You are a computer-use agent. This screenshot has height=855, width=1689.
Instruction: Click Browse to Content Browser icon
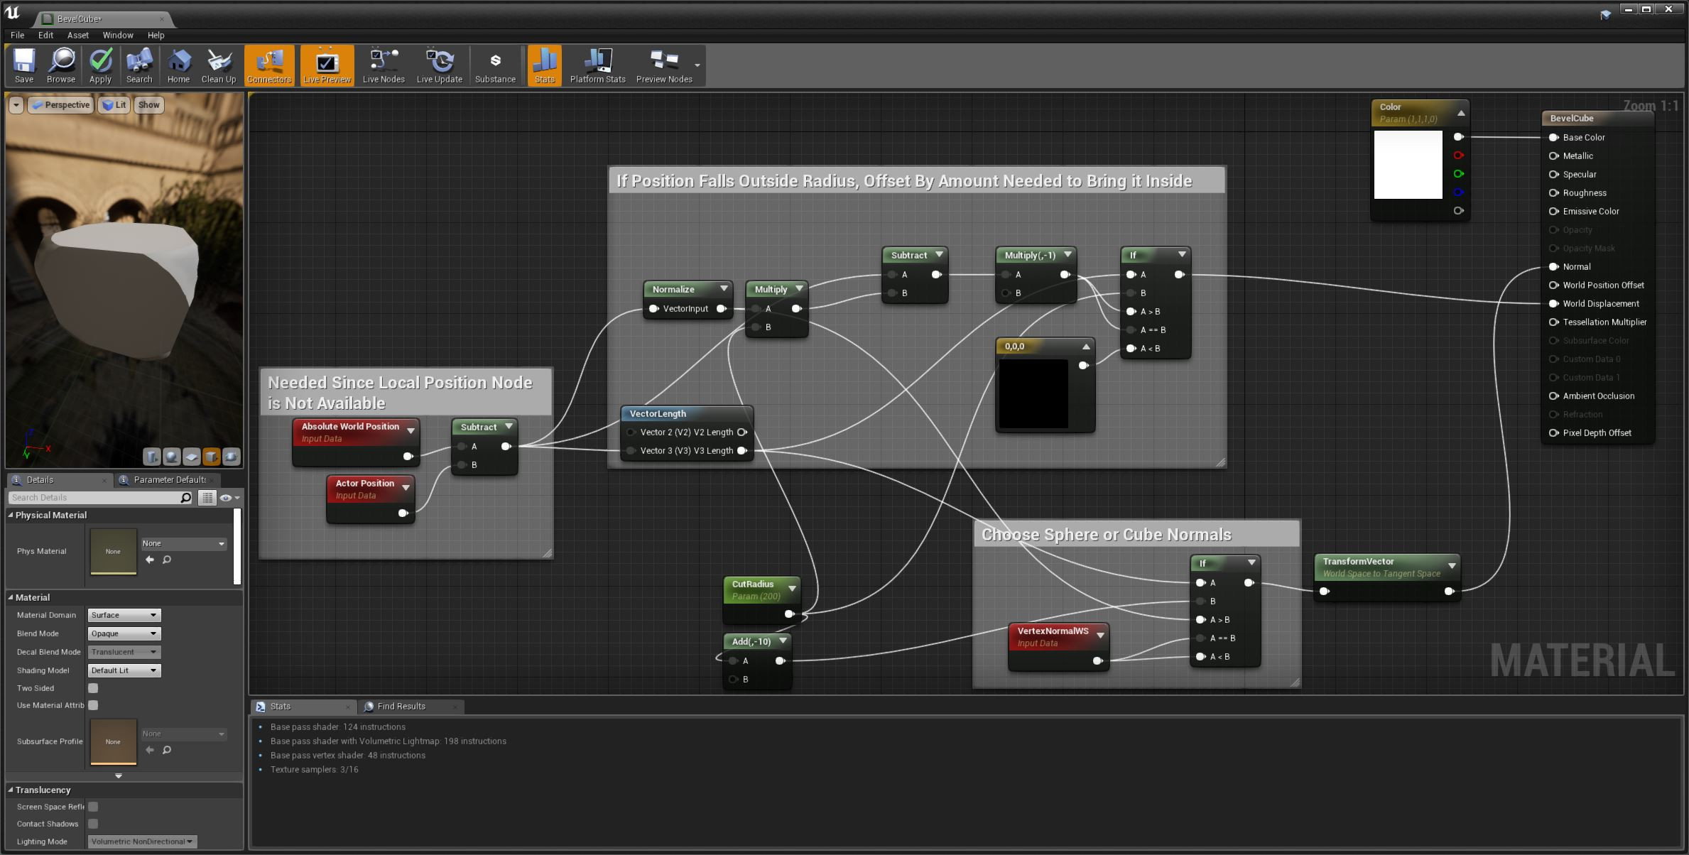coord(61,65)
